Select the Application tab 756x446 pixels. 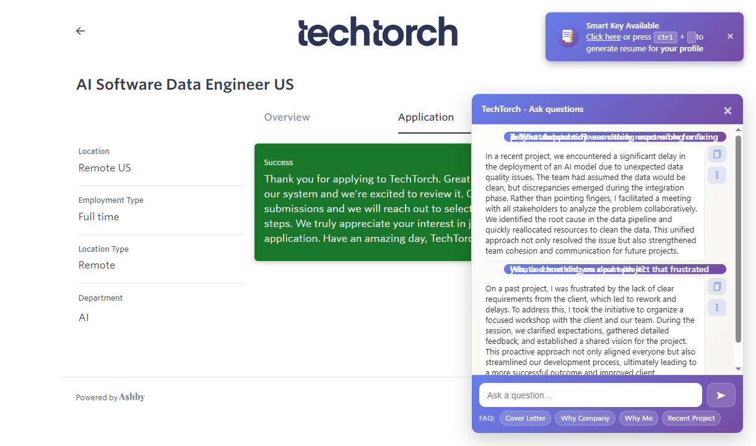pos(426,117)
